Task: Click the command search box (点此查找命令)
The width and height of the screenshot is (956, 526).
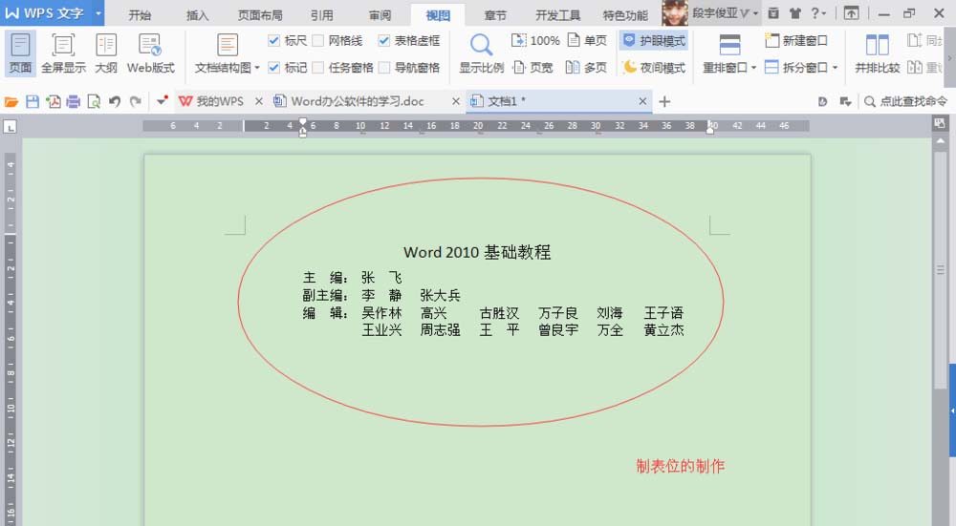Action: [x=906, y=102]
